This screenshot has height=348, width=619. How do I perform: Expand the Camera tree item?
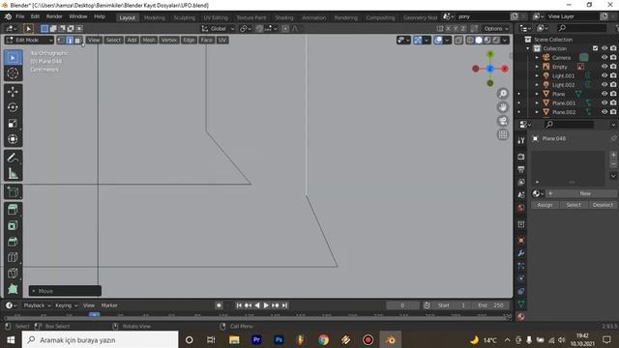[537, 58]
